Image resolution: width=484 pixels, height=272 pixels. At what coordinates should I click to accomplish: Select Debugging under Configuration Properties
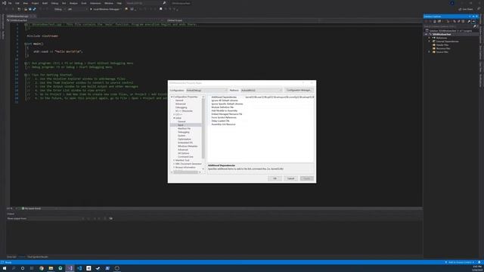tap(181, 107)
